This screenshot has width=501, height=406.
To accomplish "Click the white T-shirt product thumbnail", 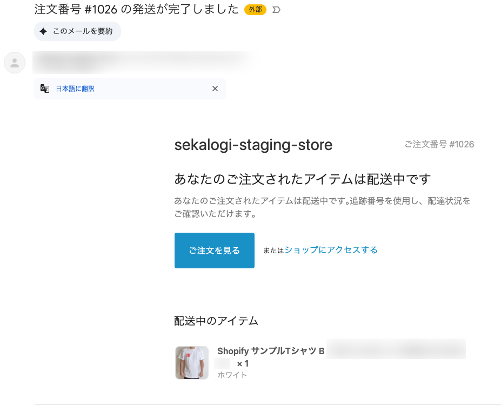I will tap(191, 362).
